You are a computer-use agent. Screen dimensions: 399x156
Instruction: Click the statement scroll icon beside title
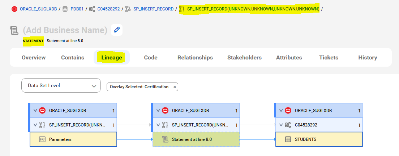point(14,30)
